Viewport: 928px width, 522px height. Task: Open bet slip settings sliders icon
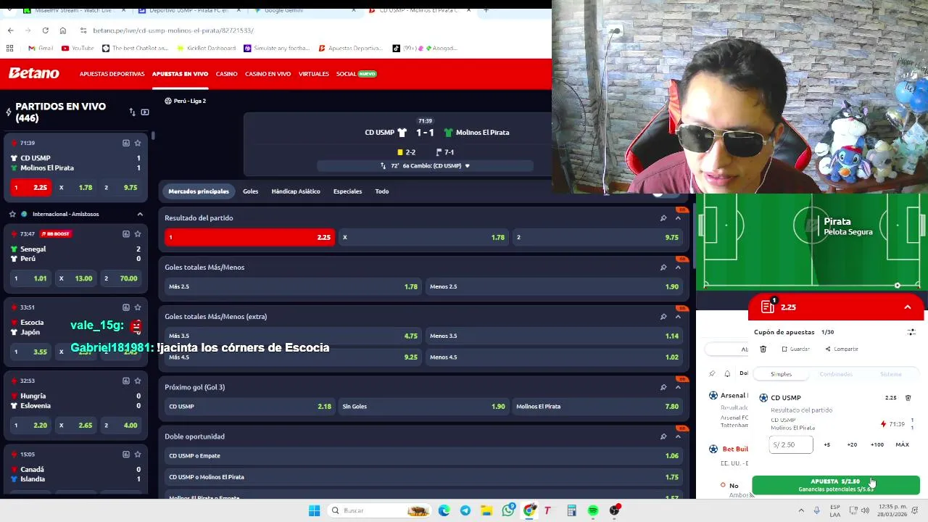pyautogui.click(x=911, y=332)
